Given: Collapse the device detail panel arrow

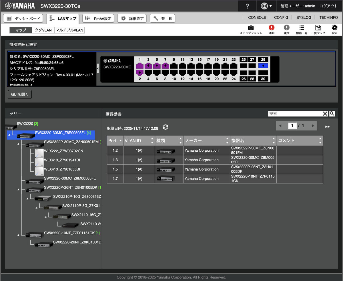Looking at the screenshot, I should pyautogui.click(x=98, y=68).
